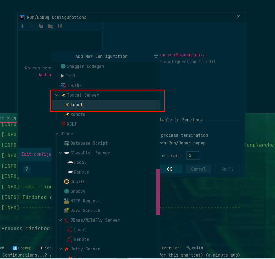Click the Sort Configurations alphabetically icon

(60, 26)
